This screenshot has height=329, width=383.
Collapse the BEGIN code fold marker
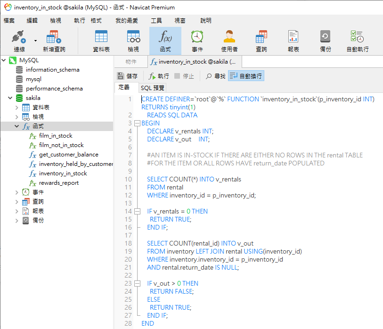click(137, 123)
